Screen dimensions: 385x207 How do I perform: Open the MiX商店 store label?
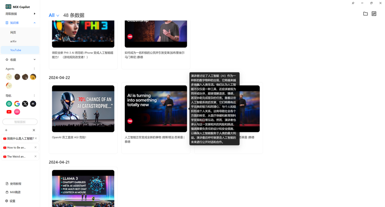click(x=15, y=192)
